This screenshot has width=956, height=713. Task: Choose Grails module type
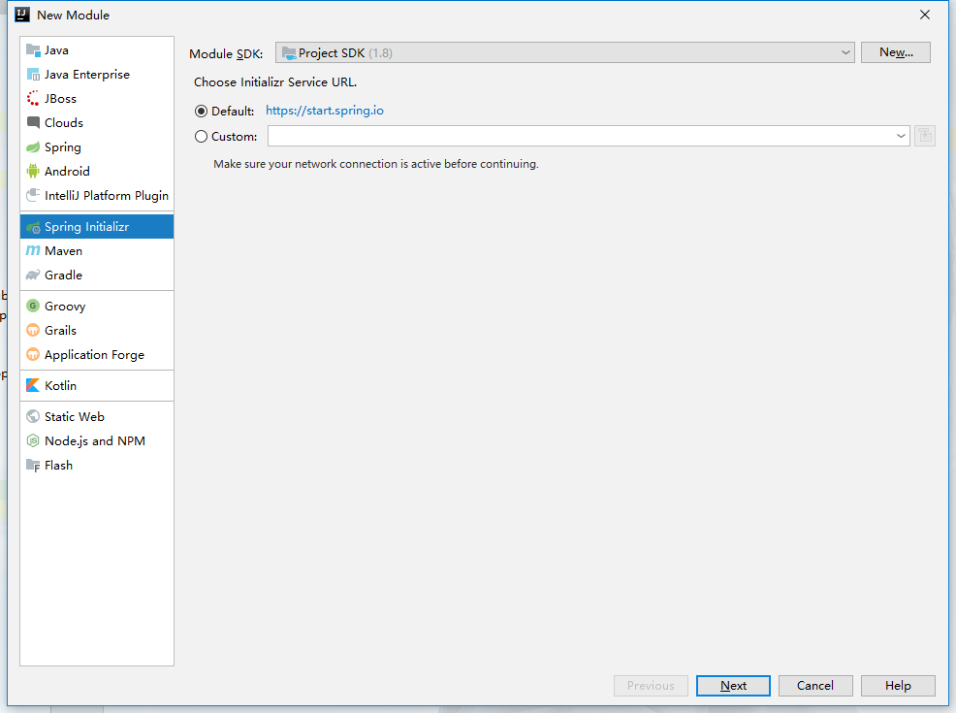[97, 331]
